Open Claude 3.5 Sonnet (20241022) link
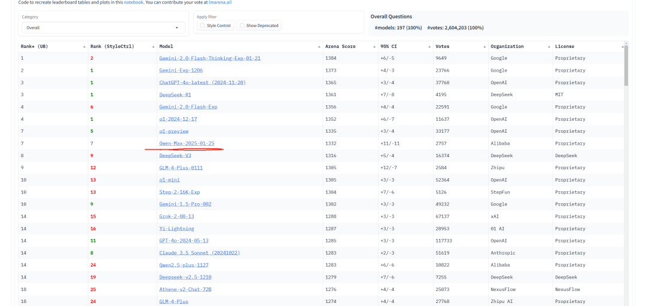Image resolution: width=646 pixels, height=306 pixels. click(199, 253)
